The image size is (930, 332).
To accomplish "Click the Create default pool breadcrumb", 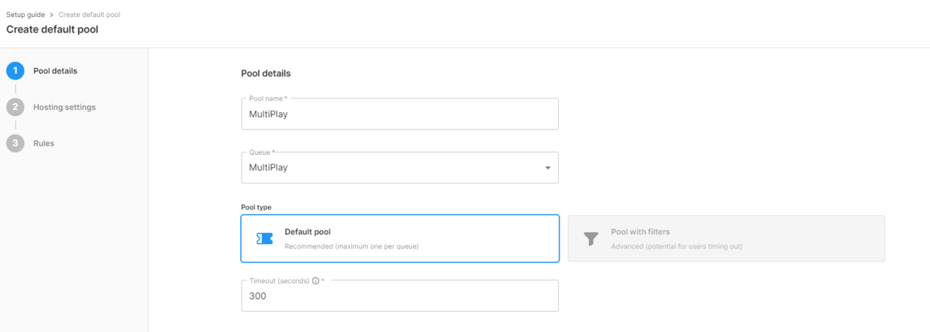I will point(89,15).
